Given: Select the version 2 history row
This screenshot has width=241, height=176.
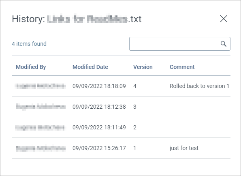Looking at the screenshot, I should click(121, 127).
